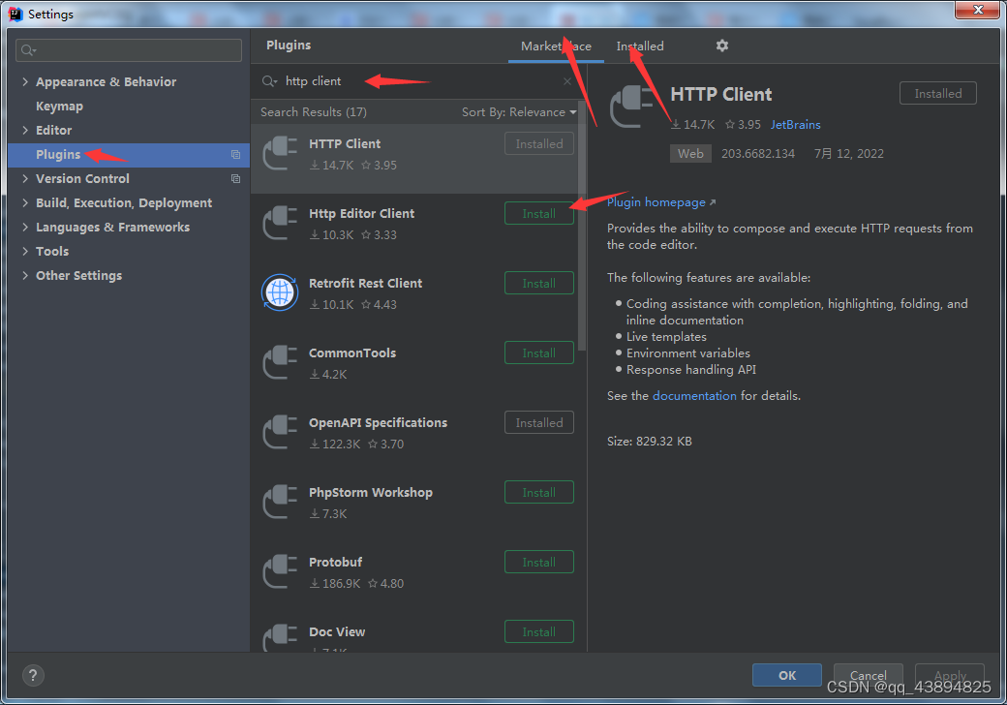Expand Languages & Frameworks node
The image size is (1007, 705).
[25, 228]
